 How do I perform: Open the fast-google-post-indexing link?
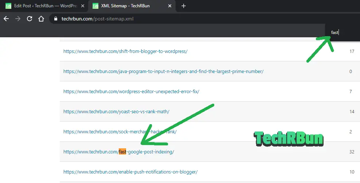[118, 152]
